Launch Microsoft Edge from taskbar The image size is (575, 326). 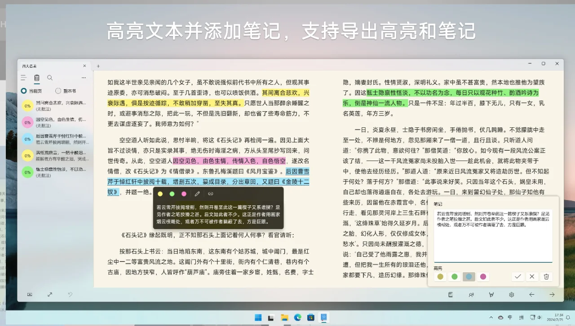coord(297,317)
